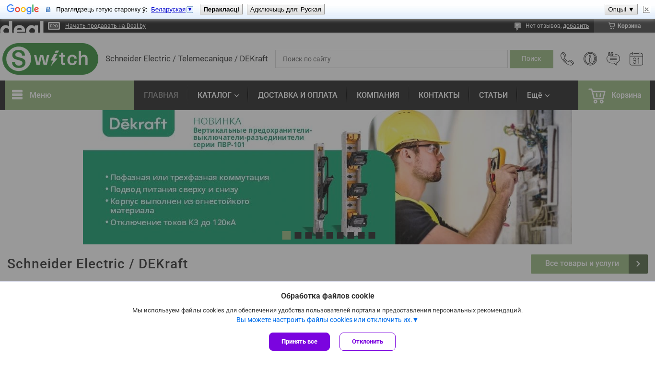Expand the Ещё menu

[x=538, y=95]
